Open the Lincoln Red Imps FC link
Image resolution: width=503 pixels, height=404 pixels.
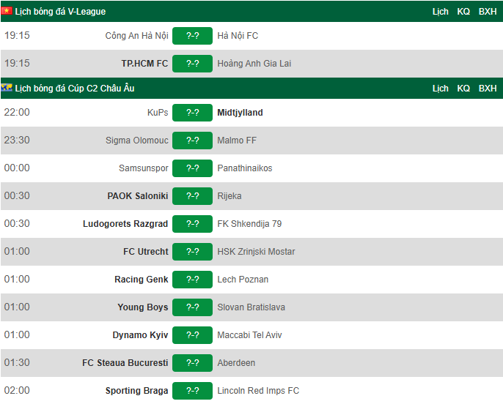tap(258, 391)
